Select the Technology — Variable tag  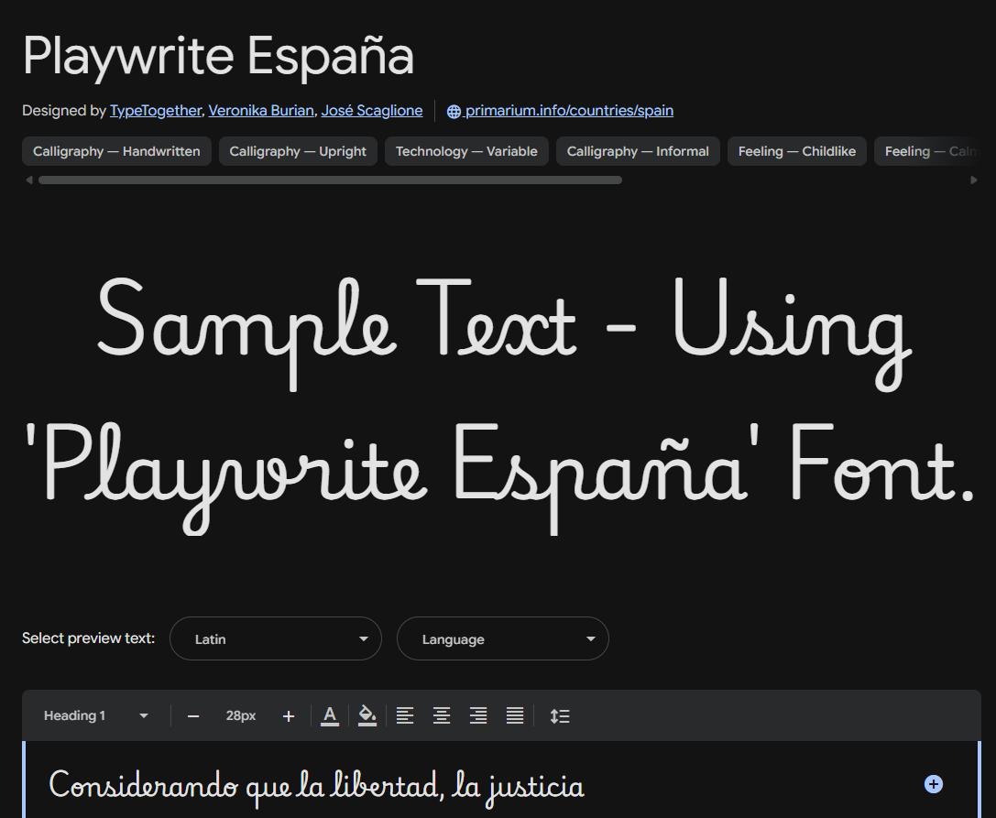[467, 151]
